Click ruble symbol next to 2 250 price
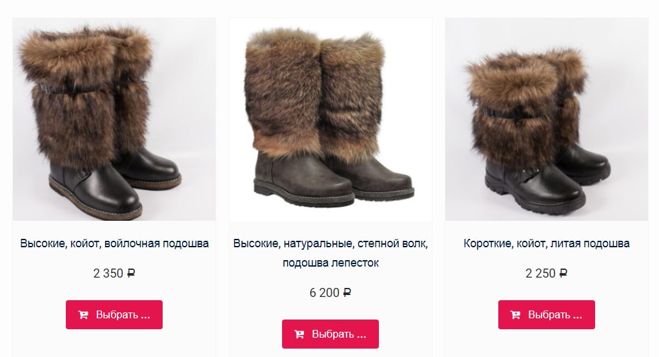659x357 pixels. click(563, 273)
